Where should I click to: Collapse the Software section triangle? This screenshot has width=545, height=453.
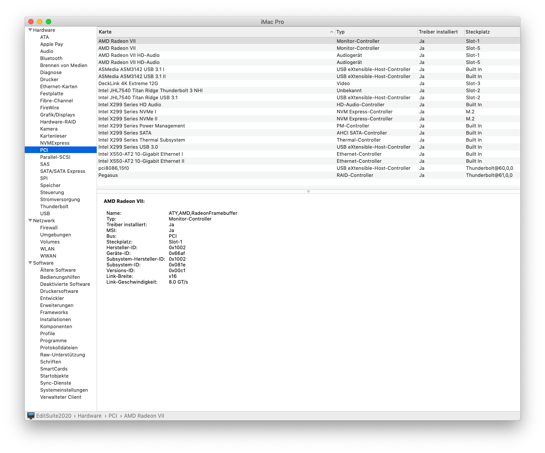[x=30, y=263]
